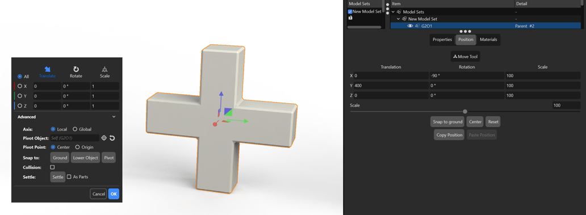Click the uniform Scale value field 100
586x215 pixels.
pos(567,106)
